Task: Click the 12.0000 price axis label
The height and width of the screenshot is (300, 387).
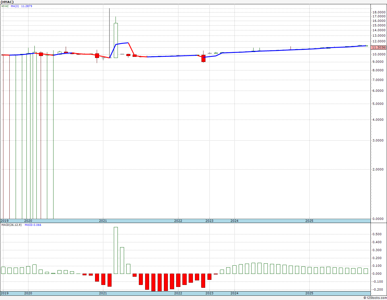Action: (379, 41)
